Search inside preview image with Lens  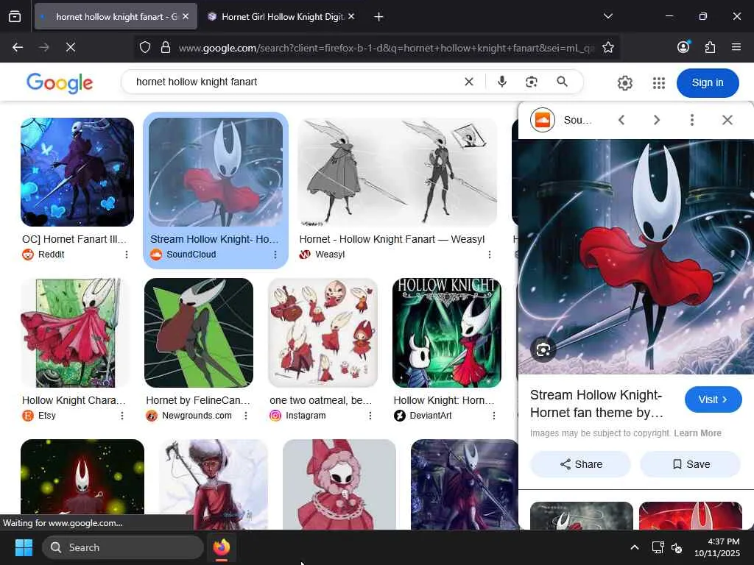coord(543,349)
